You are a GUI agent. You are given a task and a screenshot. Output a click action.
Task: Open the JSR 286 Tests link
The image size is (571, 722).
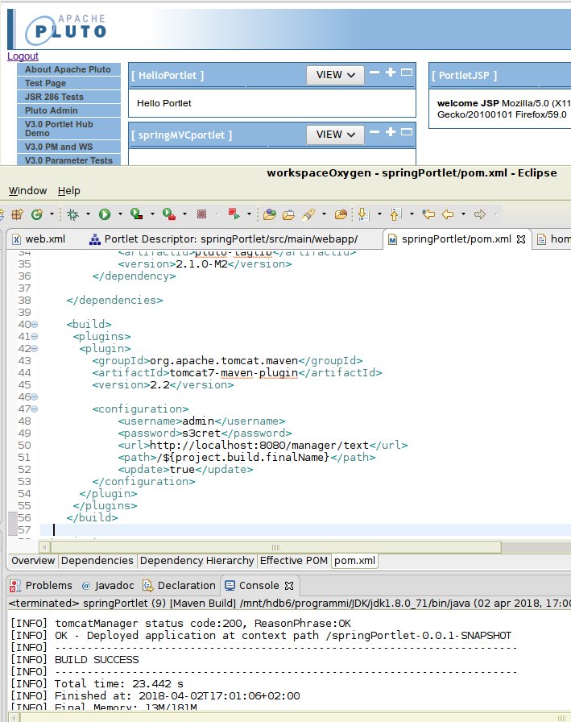pos(68,98)
